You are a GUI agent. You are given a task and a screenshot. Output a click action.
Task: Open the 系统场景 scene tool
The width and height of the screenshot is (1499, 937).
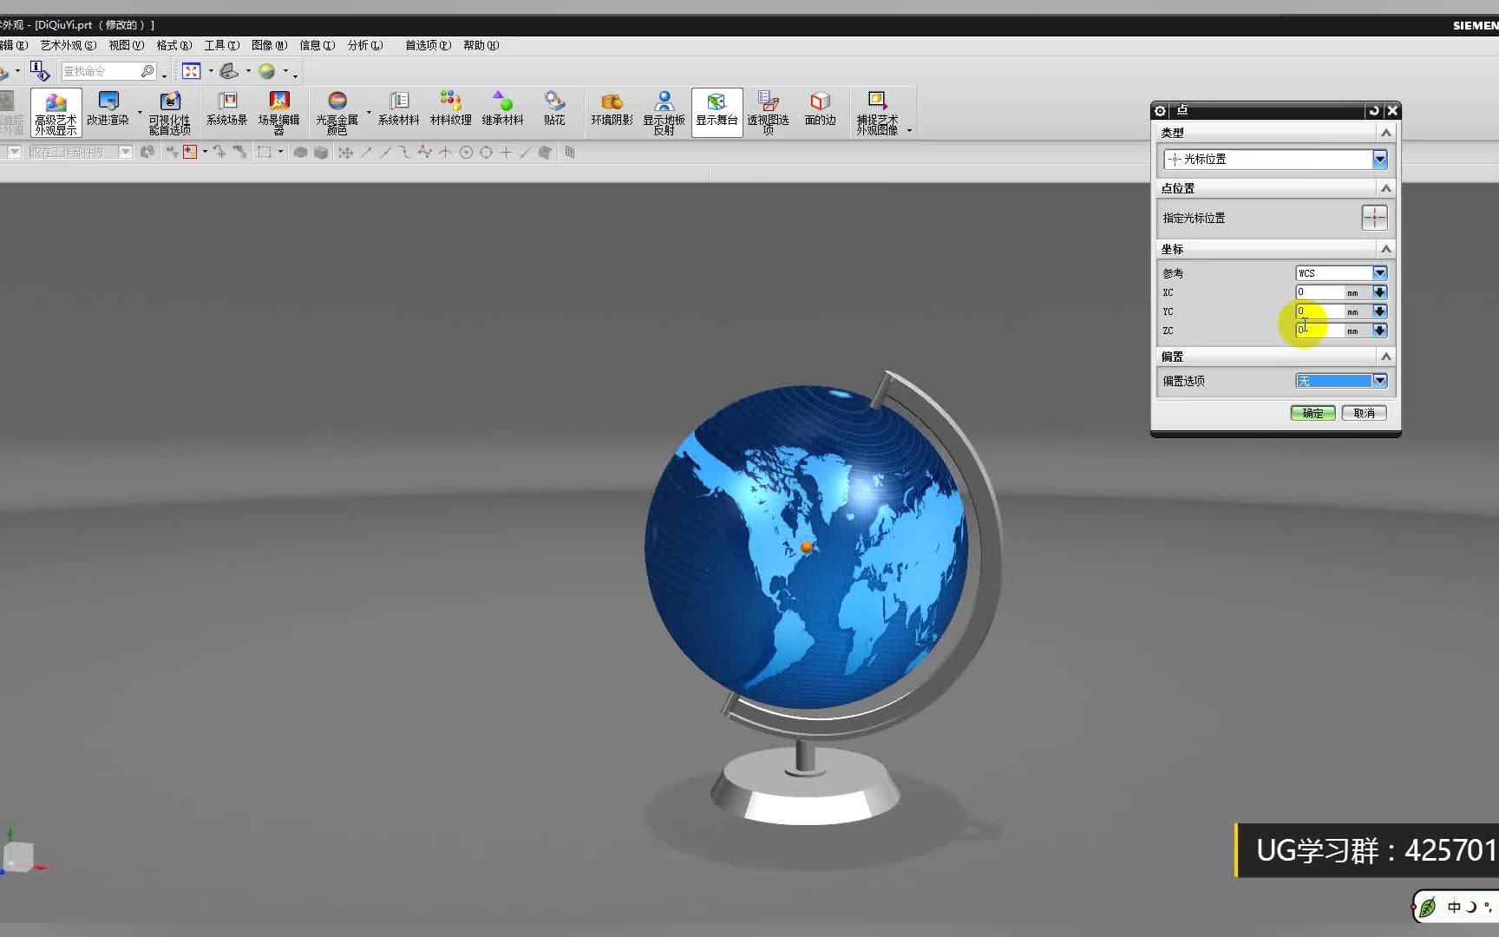[x=226, y=110]
